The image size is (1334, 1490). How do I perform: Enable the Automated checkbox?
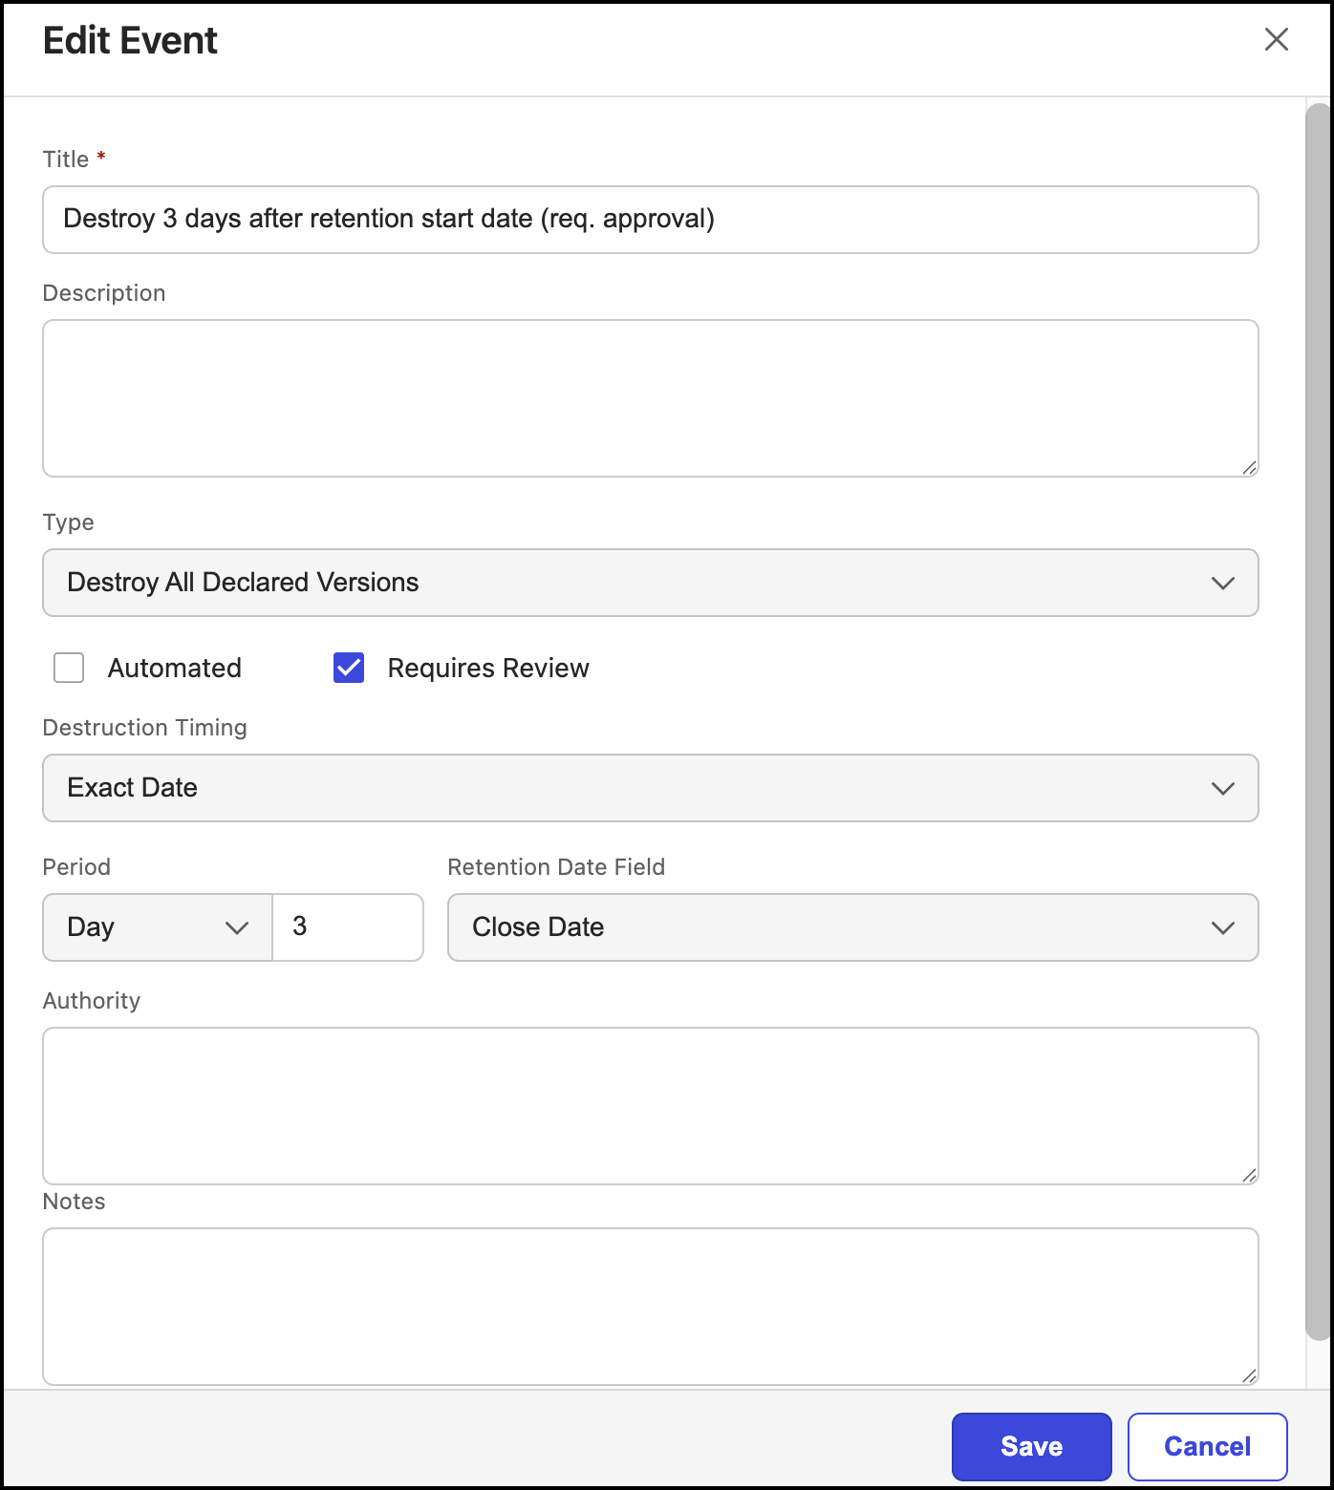pos(69,668)
